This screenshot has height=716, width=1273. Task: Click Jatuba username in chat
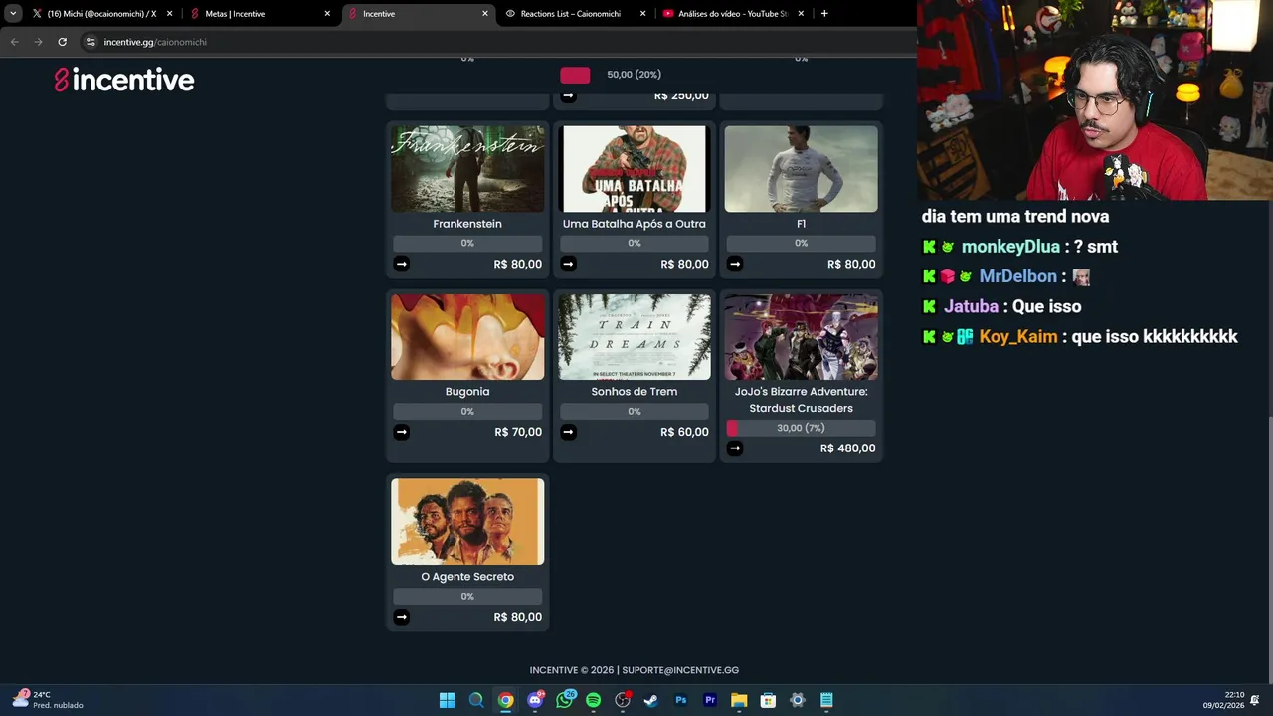(971, 307)
